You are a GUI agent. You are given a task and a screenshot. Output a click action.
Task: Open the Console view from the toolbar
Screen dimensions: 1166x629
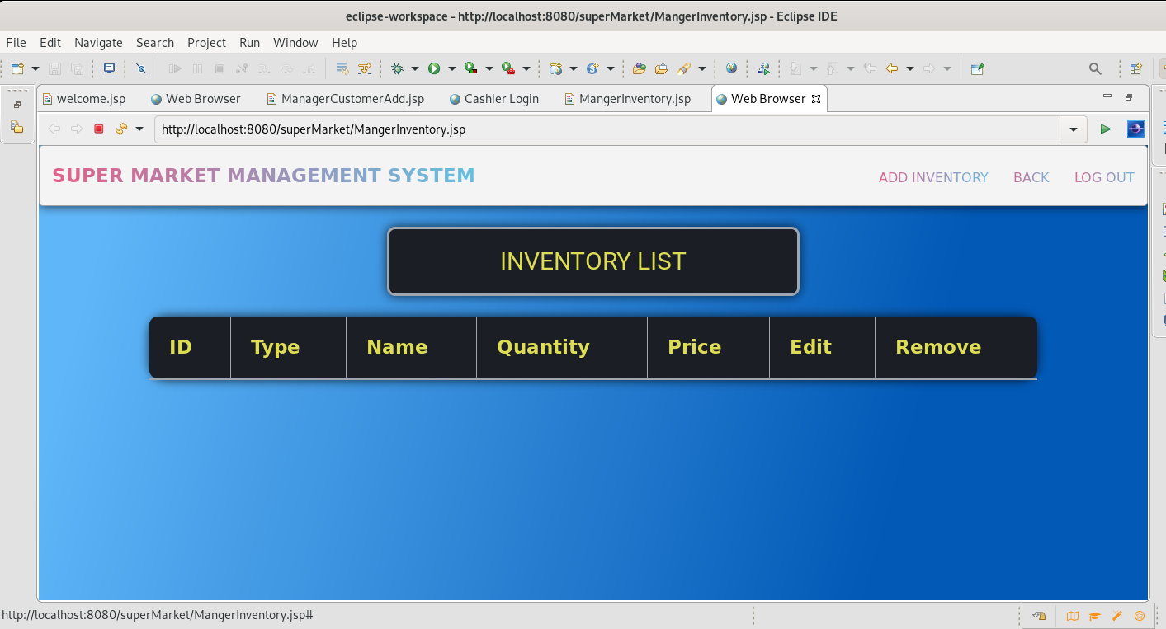[109, 68]
